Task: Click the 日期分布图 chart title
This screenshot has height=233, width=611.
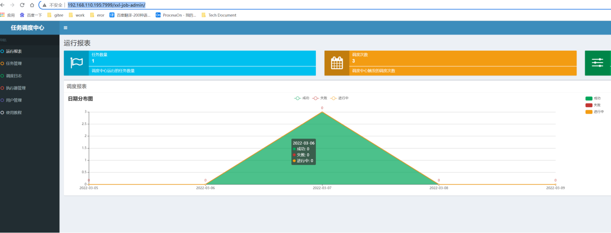Action: point(80,99)
